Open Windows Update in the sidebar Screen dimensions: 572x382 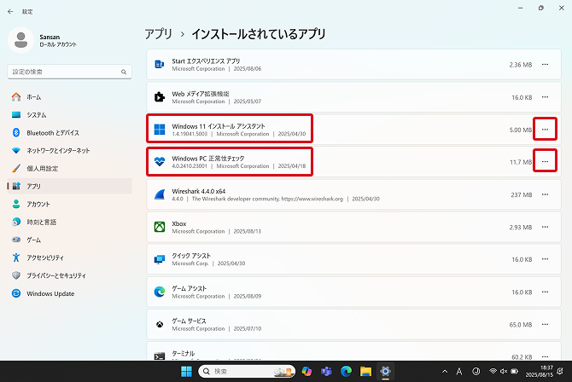[51, 292]
